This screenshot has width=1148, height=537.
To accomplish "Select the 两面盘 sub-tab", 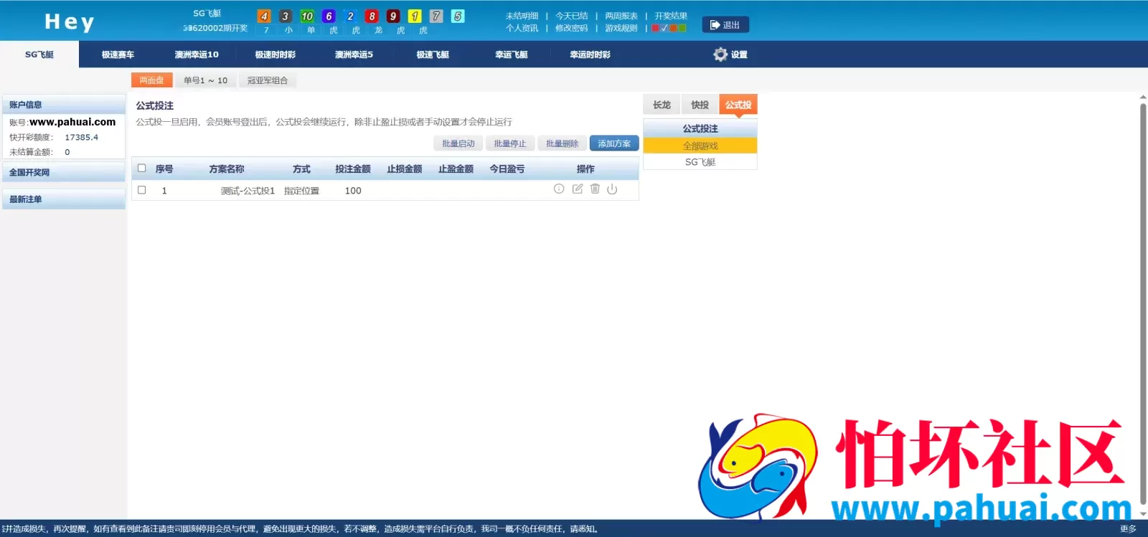I will (151, 80).
